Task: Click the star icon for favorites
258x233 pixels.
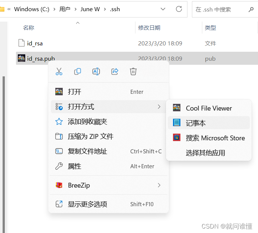Action: tap(59, 122)
